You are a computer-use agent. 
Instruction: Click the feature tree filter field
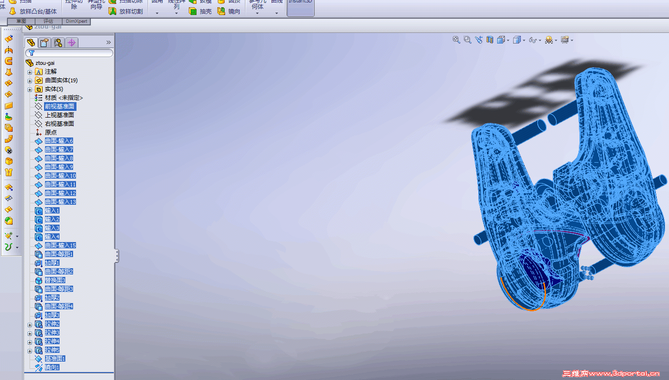coord(69,53)
